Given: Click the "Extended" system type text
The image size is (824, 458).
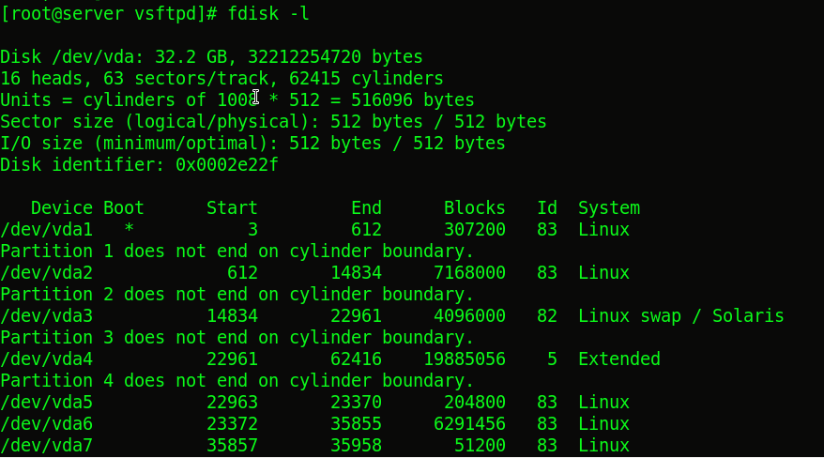Looking at the screenshot, I should click(x=618, y=359).
